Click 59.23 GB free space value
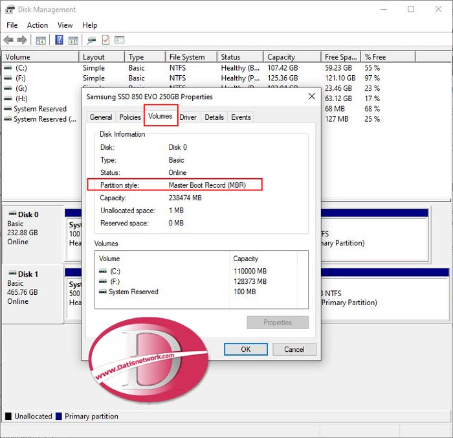Viewport: 453px width, 438px height. [338, 68]
